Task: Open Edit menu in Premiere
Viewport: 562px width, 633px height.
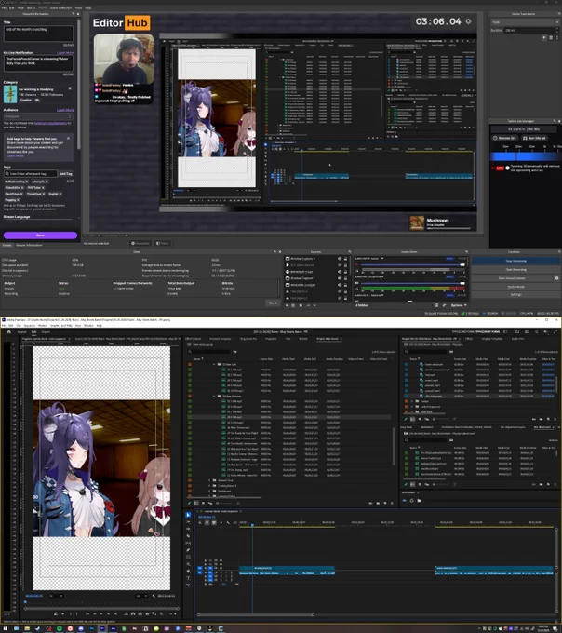Action: [10, 325]
